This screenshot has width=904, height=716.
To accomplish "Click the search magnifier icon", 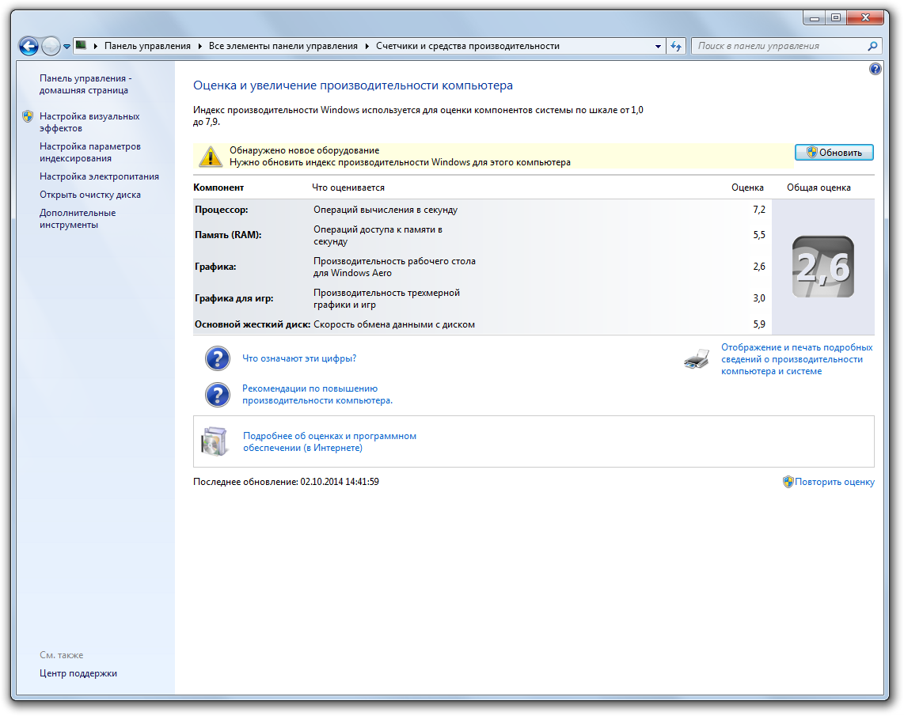I will click(873, 46).
